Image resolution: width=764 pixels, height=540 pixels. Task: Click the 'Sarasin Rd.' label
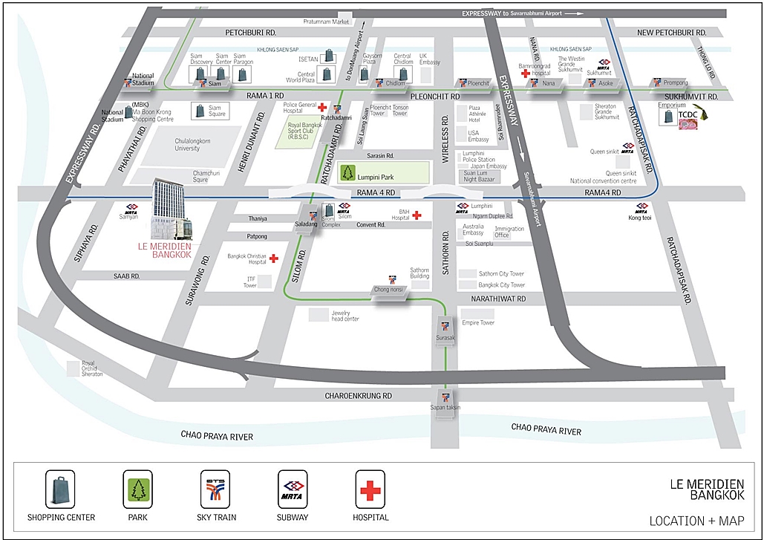[380, 156]
